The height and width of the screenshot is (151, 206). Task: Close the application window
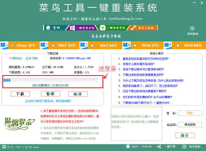point(202,3)
